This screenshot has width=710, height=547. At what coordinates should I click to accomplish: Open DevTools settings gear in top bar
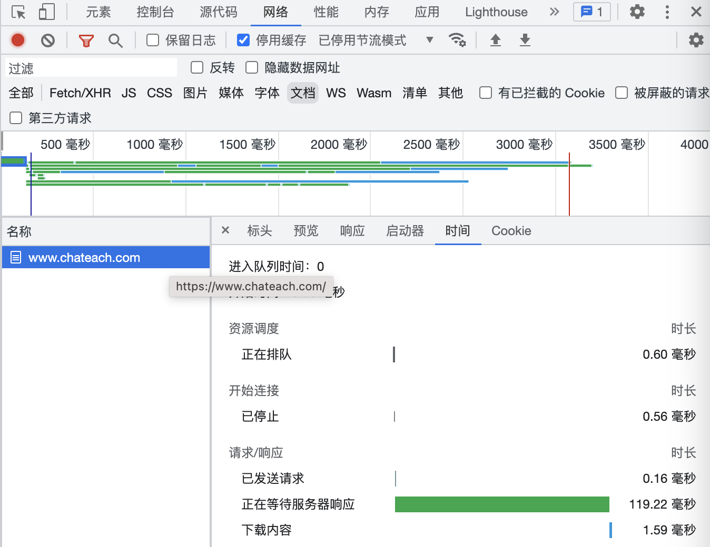[637, 12]
